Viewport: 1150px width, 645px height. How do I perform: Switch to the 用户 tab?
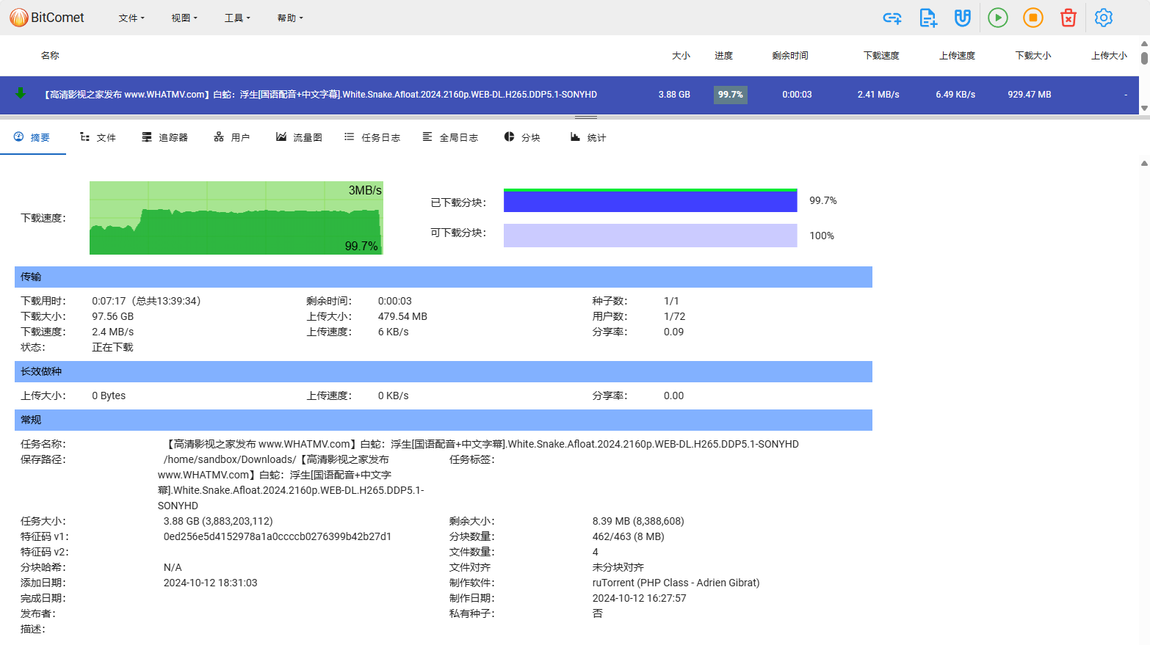point(231,137)
